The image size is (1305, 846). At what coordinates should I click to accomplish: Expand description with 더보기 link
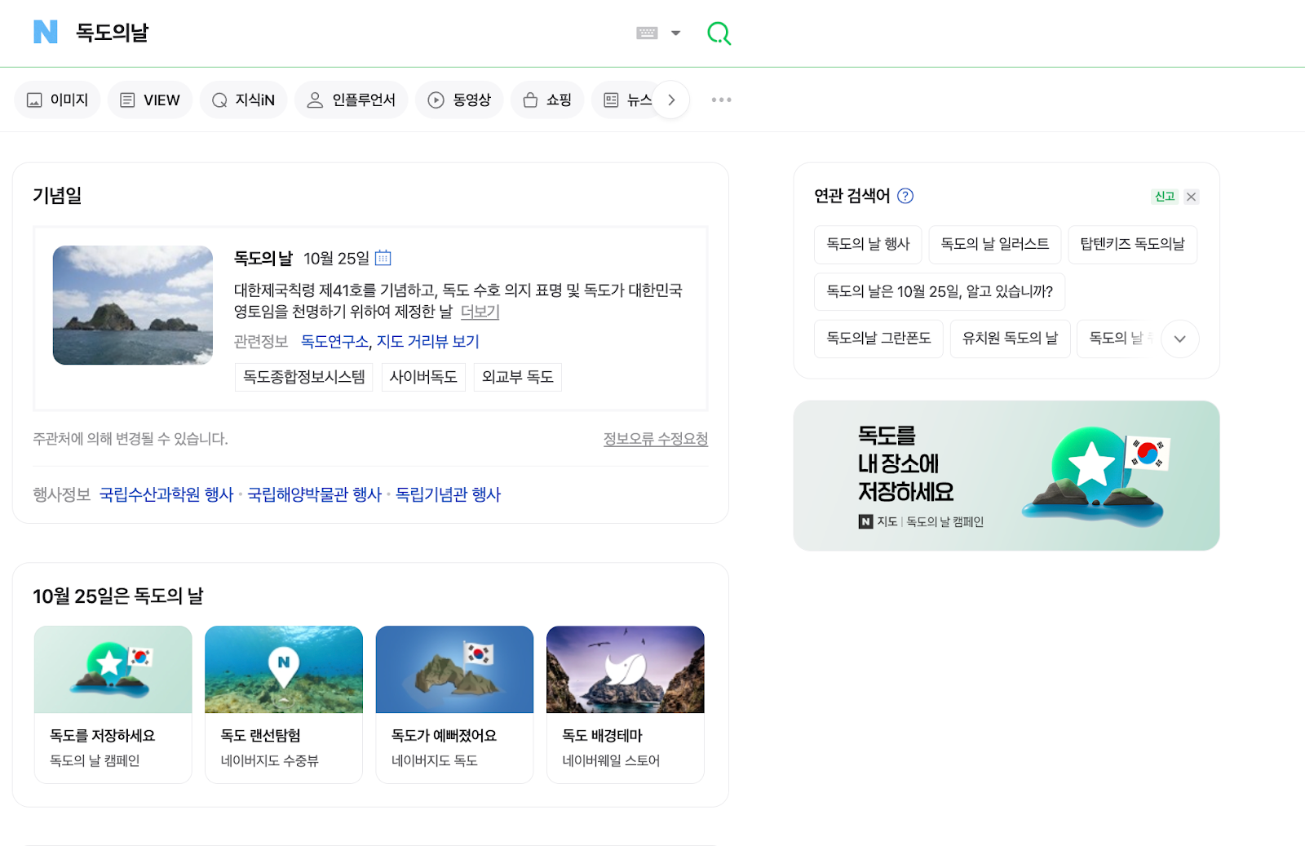pyautogui.click(x=480, y=312)
